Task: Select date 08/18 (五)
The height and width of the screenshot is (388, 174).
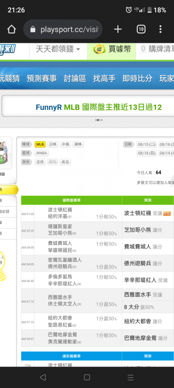Action: pyautogui.click(x=147, y=153)
